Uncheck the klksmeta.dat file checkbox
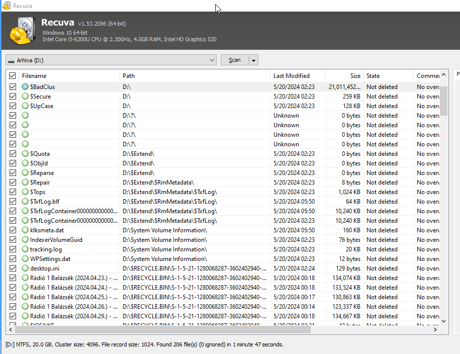 pos(13,230)
